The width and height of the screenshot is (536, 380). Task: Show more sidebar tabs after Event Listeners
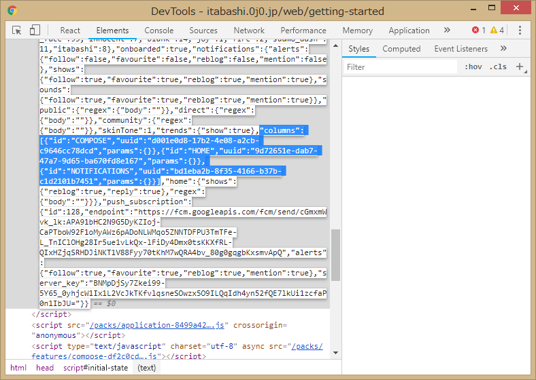click(x=503, y=49)
